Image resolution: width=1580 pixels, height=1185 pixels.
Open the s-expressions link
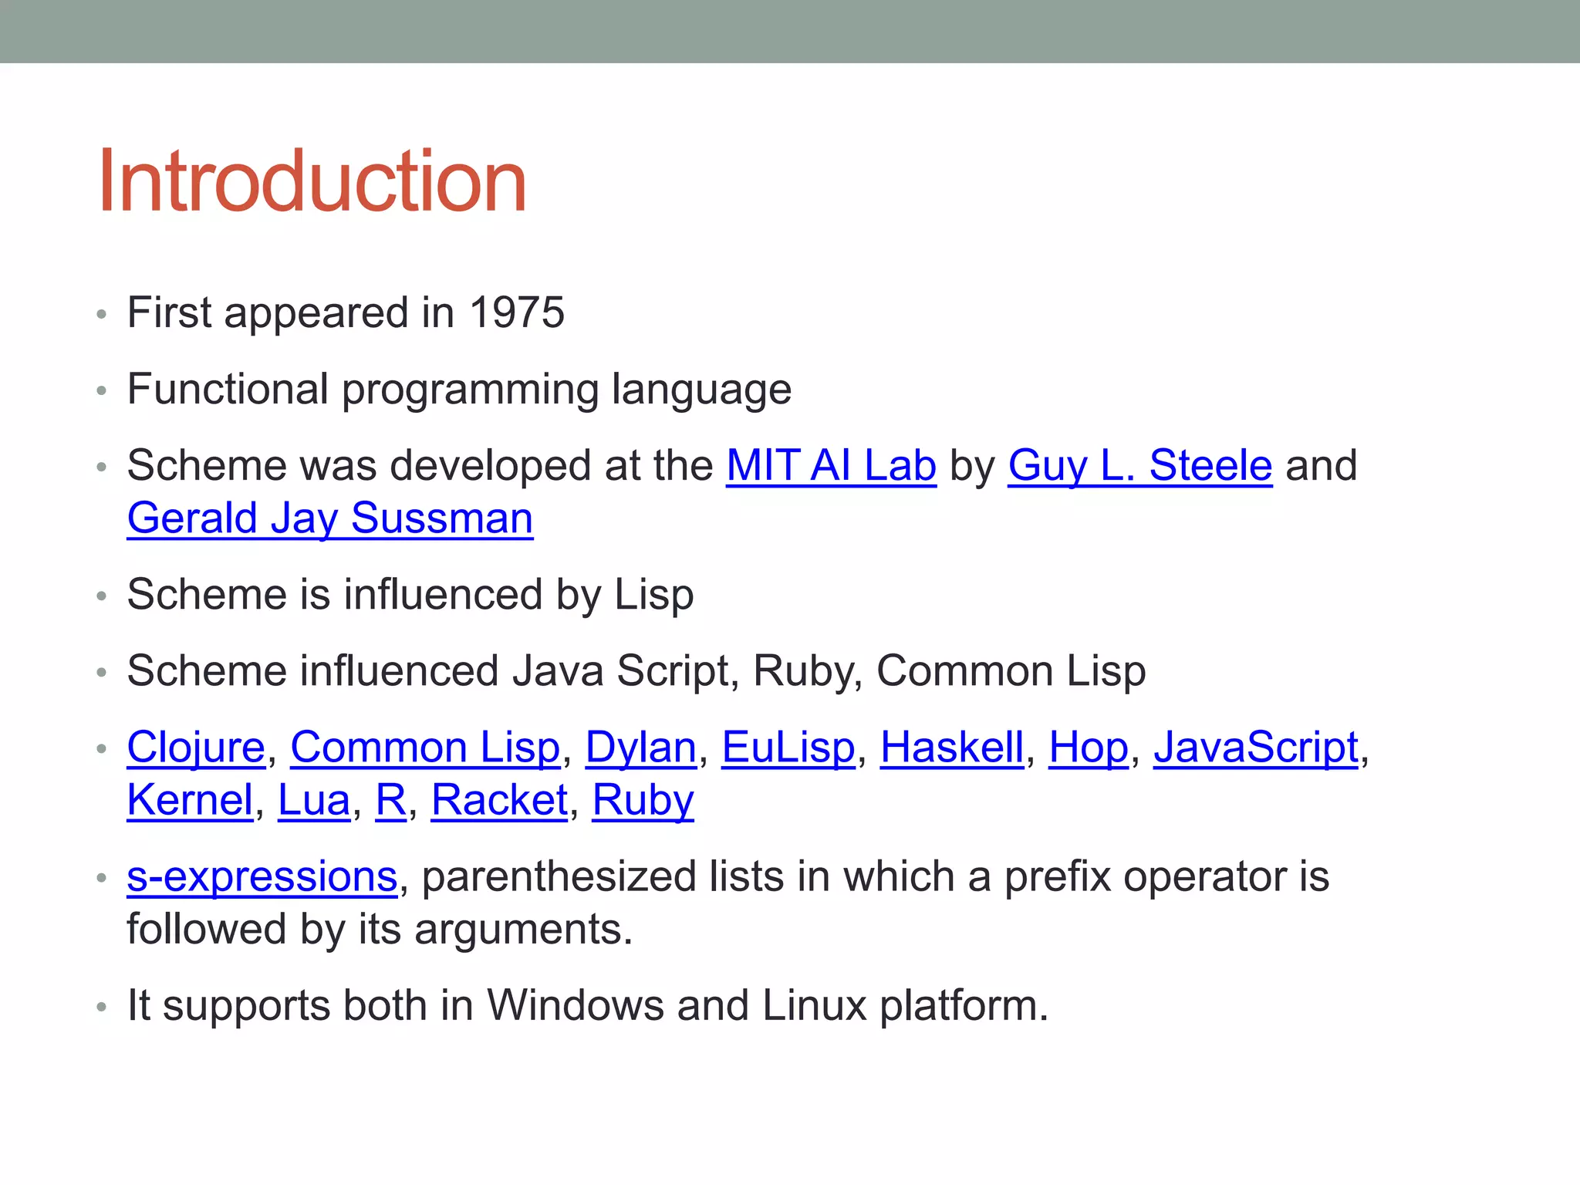tap(262, 877)
